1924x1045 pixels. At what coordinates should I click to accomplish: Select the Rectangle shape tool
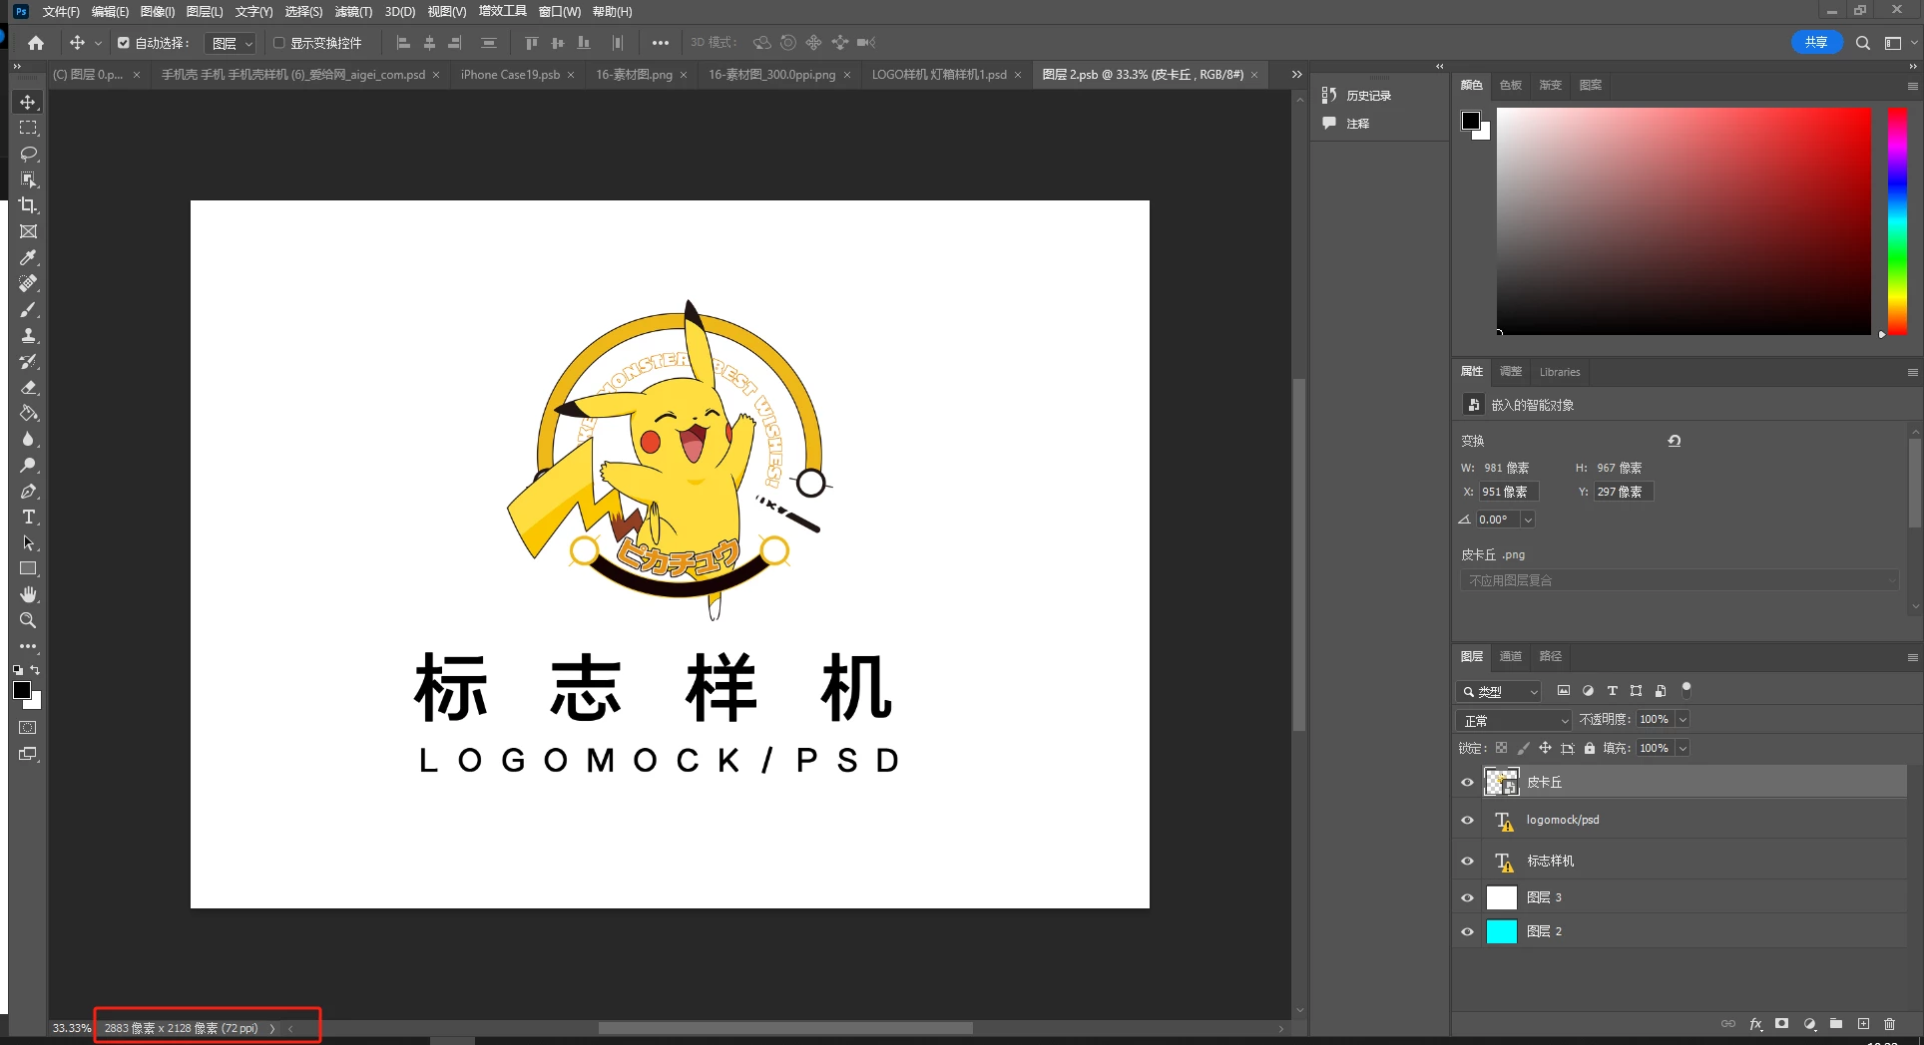tap(28, 568)
